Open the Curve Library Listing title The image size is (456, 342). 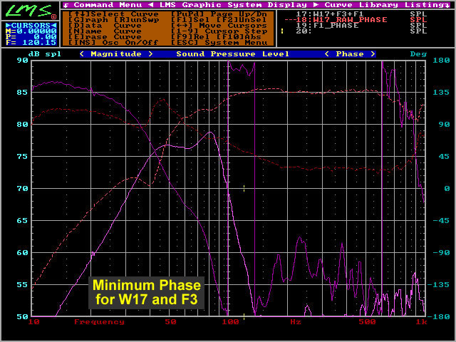pyautogui.click(x=385, y=5)
